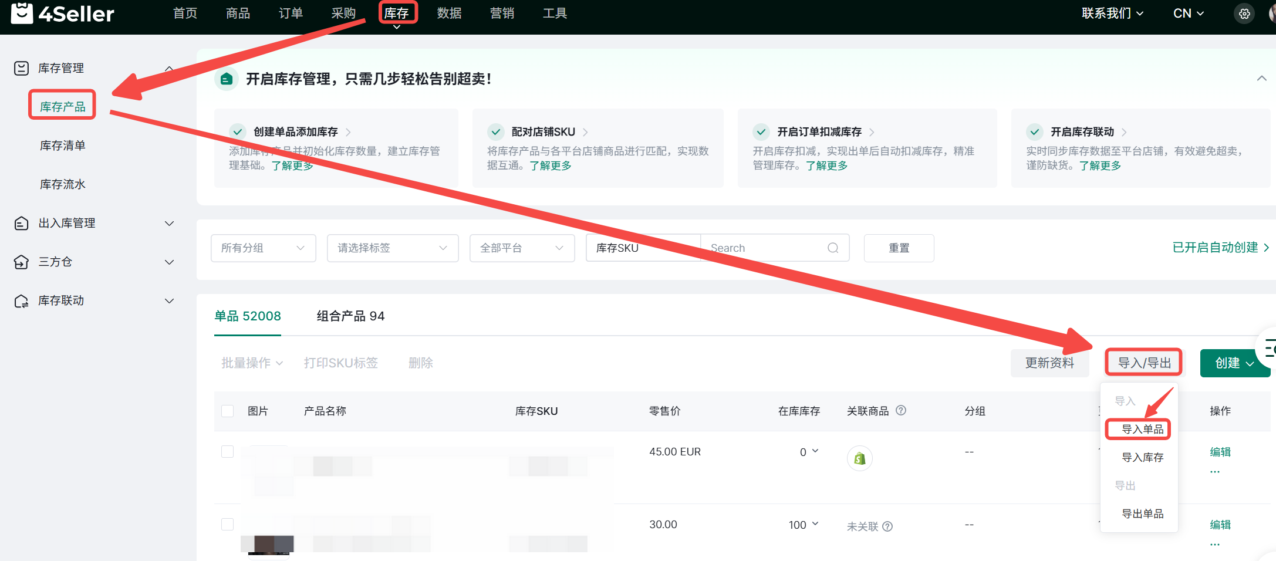The width and height of the screenshot is (1276, 561).
Task: Open the 库存清单 sidebar item
Action: coord(63,146)
